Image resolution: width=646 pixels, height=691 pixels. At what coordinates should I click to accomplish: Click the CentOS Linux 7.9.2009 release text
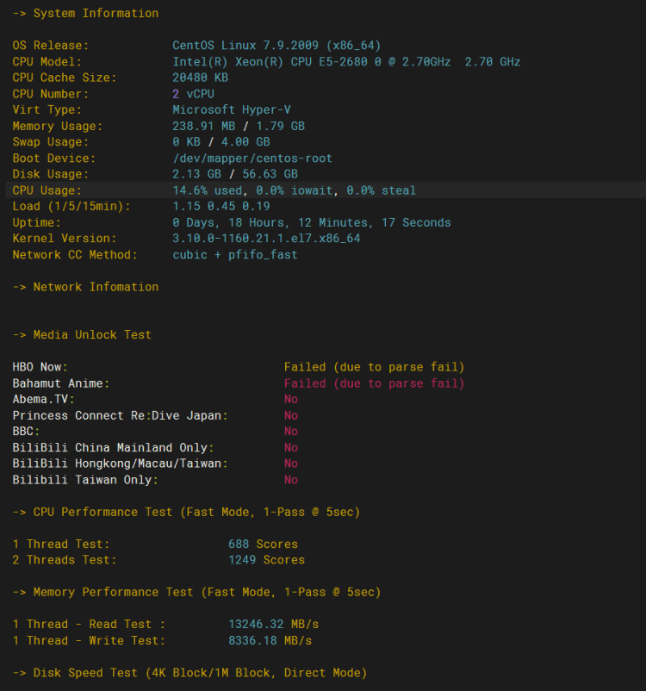[276, 46]
